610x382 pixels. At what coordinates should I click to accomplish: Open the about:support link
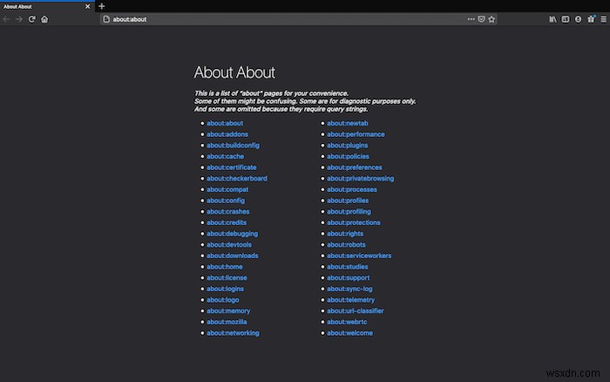click(349, 278)
